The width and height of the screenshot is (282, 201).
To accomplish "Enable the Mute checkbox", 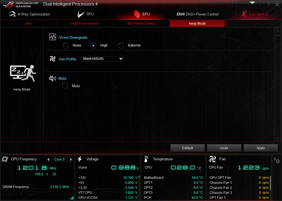I will (x=65, y=86).
